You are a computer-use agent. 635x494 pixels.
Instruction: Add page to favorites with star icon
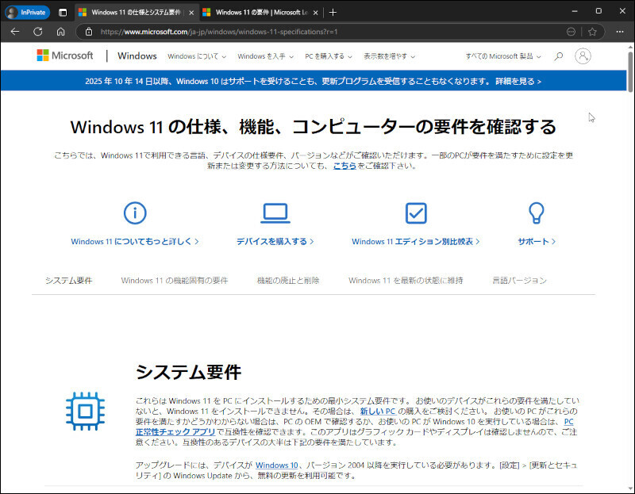pyautogui.click(x=592, y=32)
